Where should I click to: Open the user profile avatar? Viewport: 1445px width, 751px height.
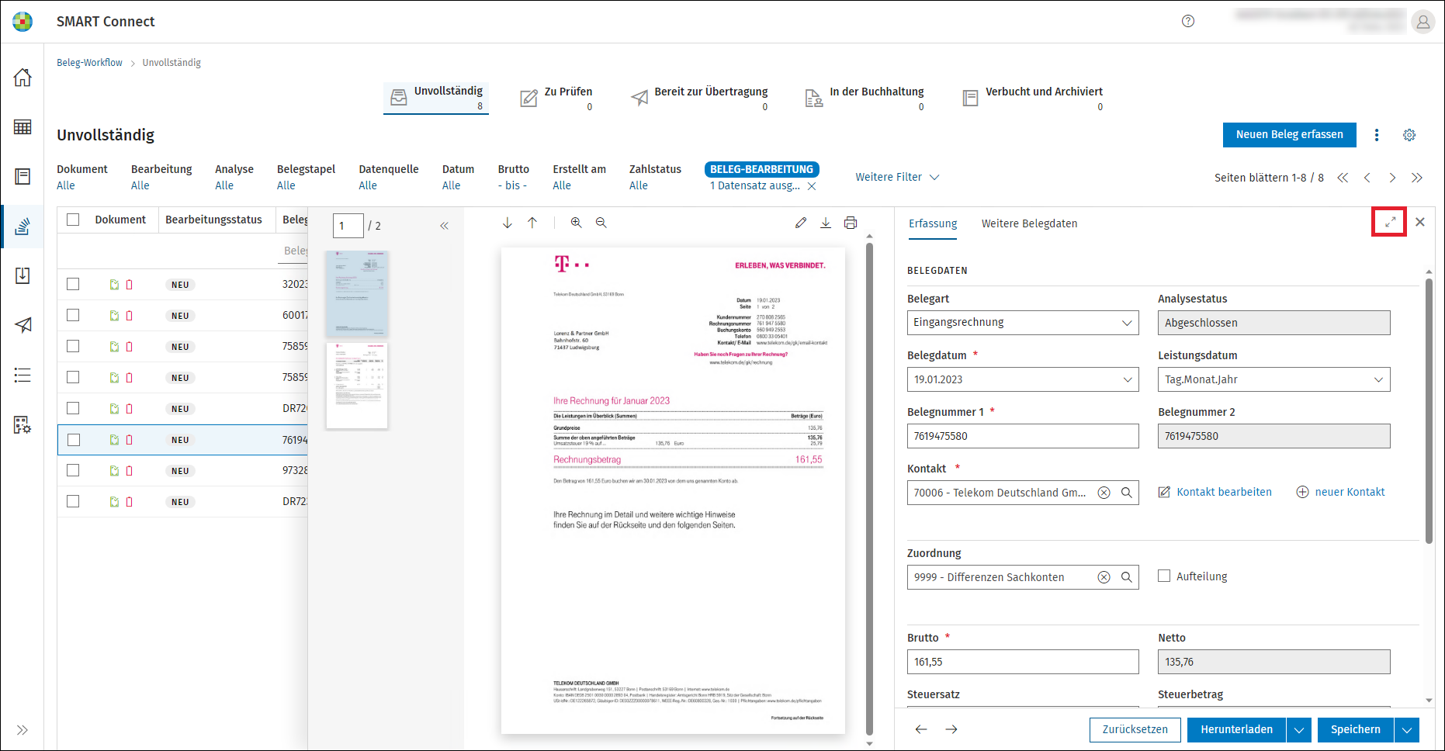coord(1423,22)
